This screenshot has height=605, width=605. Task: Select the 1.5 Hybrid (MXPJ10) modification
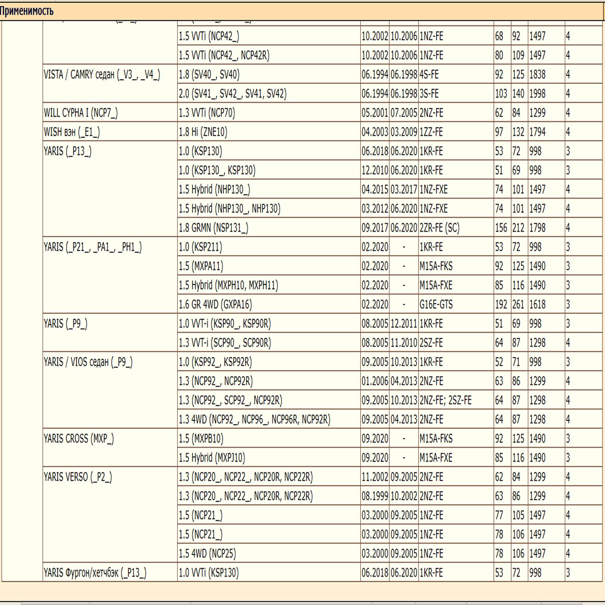pos(212,458)
